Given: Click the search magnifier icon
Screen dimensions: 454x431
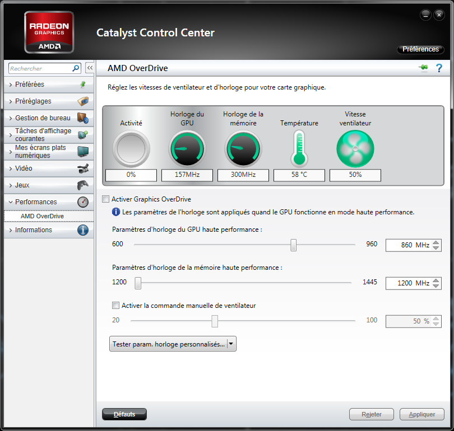Looking at the screenshot, I should click(x=76, y=68).
